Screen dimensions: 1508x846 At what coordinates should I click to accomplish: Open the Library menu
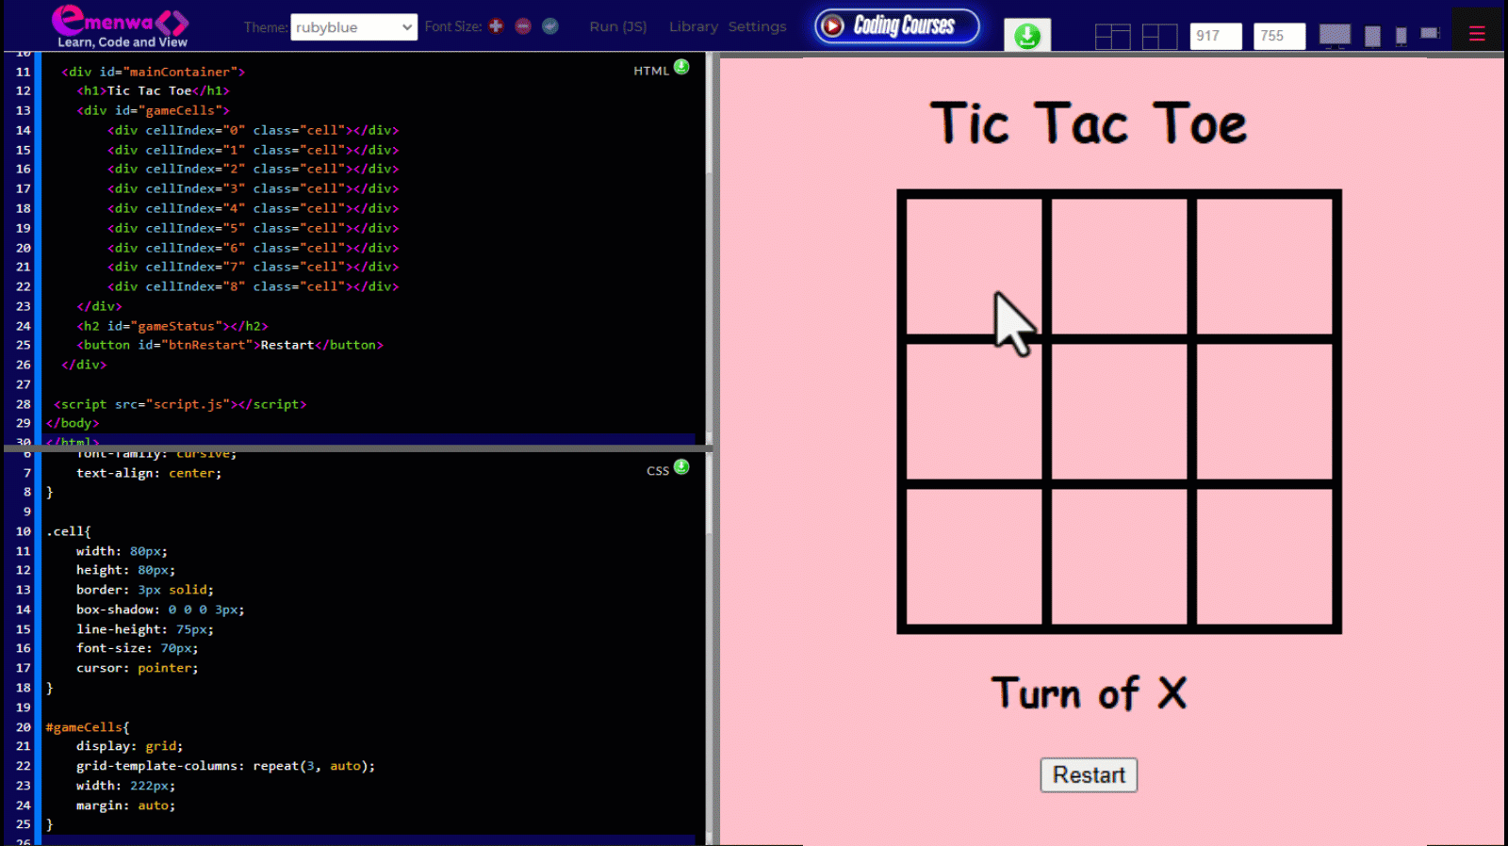pyautogui.click(x=693, y=26)
